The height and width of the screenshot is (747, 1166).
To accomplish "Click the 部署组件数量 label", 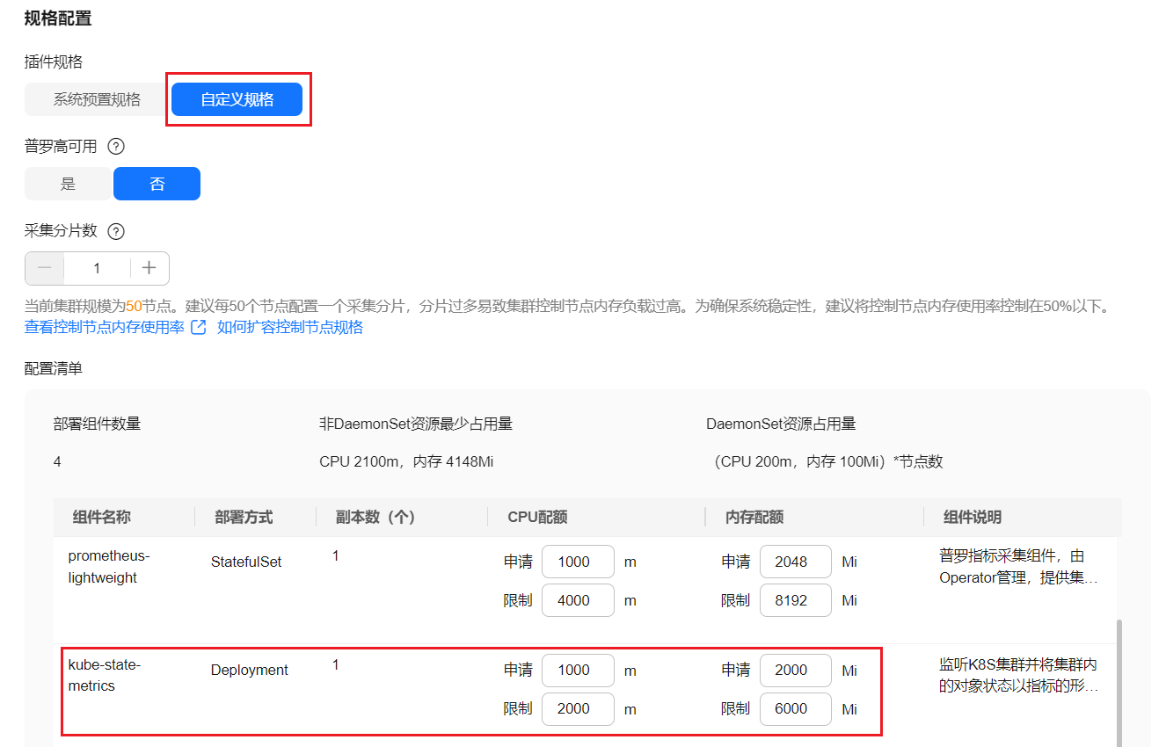I will click(97, 424).
